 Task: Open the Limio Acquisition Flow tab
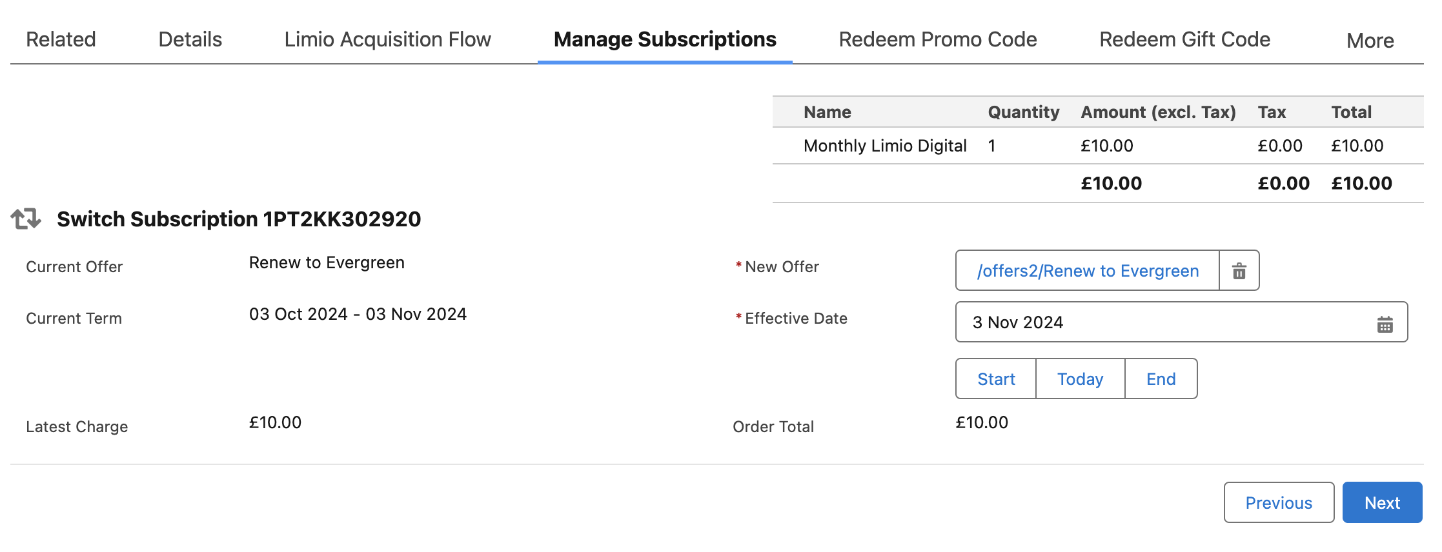387,39
